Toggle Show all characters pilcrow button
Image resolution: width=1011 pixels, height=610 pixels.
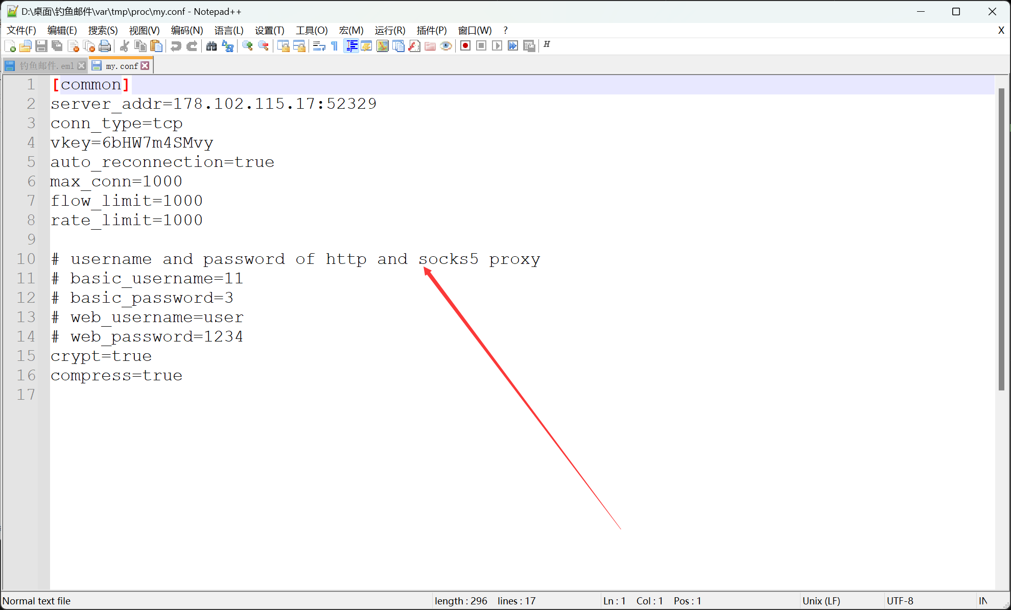point(335,46)
